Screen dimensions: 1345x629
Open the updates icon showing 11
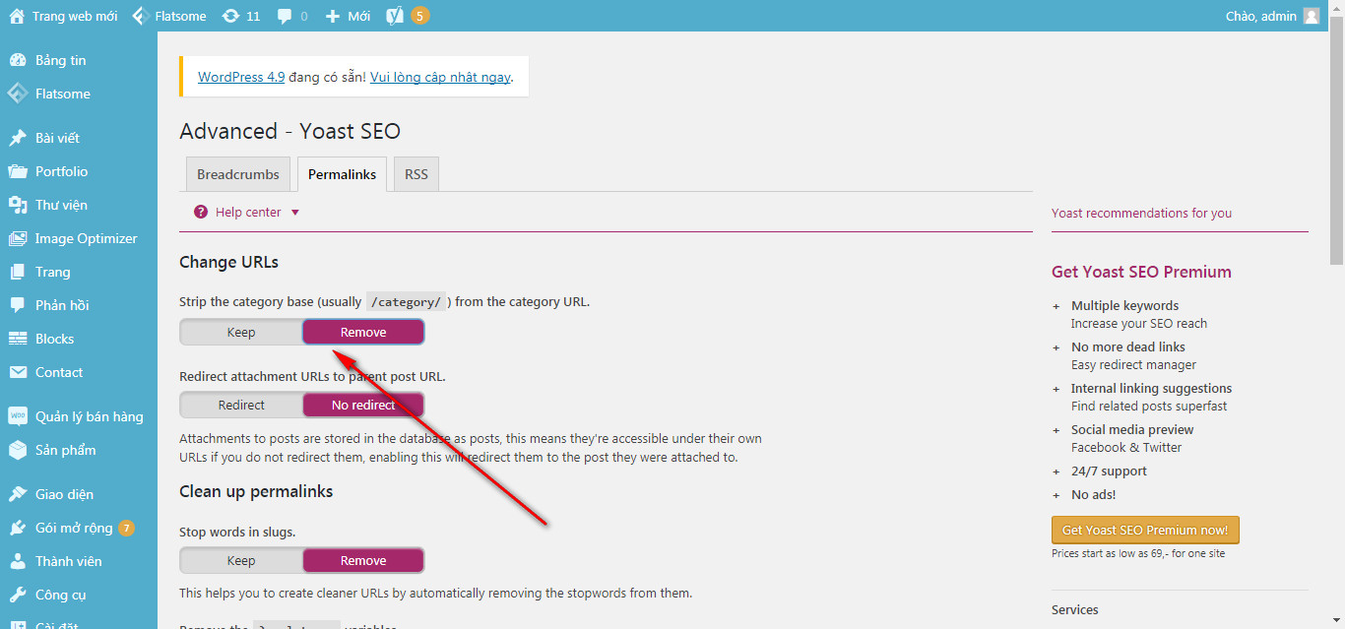[x=231, y=16]
